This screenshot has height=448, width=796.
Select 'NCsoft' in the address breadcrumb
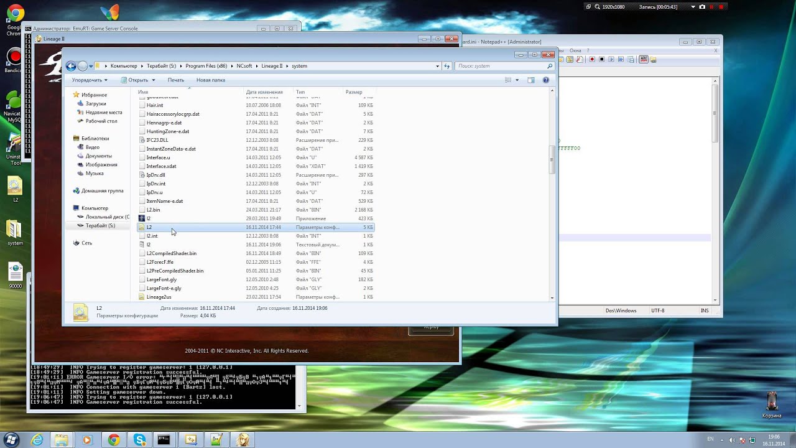click(244, 66)
